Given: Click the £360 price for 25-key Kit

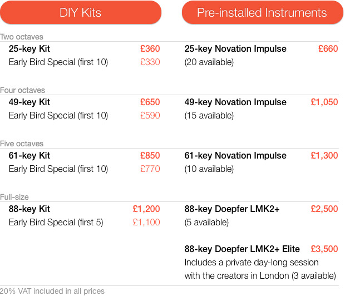Looking at the screenshot, I should click(150, 48).
